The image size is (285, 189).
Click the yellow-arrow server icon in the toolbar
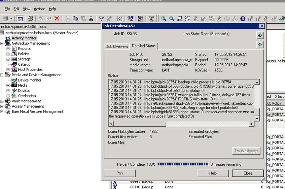pos(141,19)
